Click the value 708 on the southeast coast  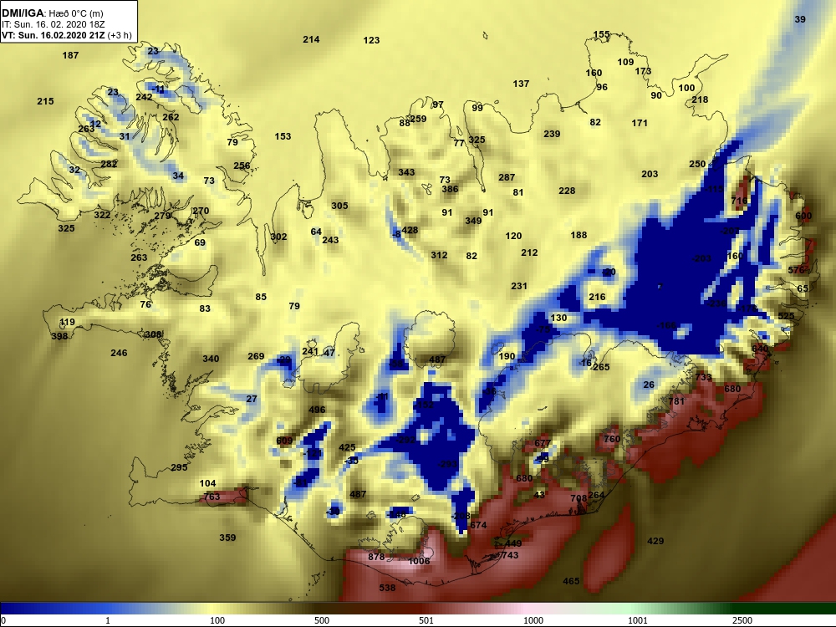click(579, 498)
